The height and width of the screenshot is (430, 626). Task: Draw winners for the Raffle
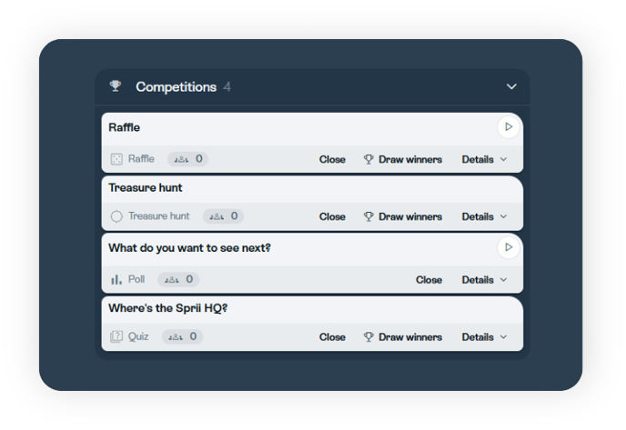(x=403, y=160)
